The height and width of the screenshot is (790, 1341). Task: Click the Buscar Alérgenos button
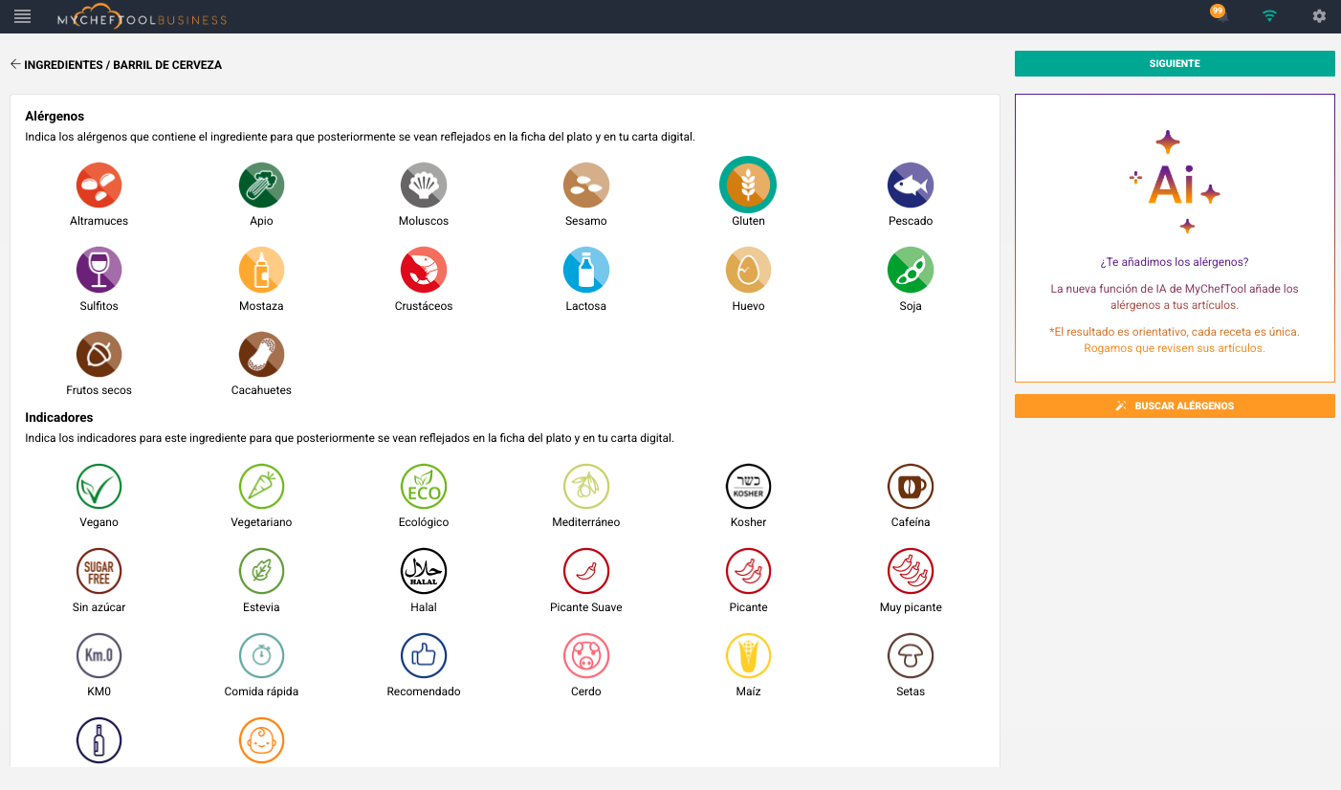pos(1174,406)
